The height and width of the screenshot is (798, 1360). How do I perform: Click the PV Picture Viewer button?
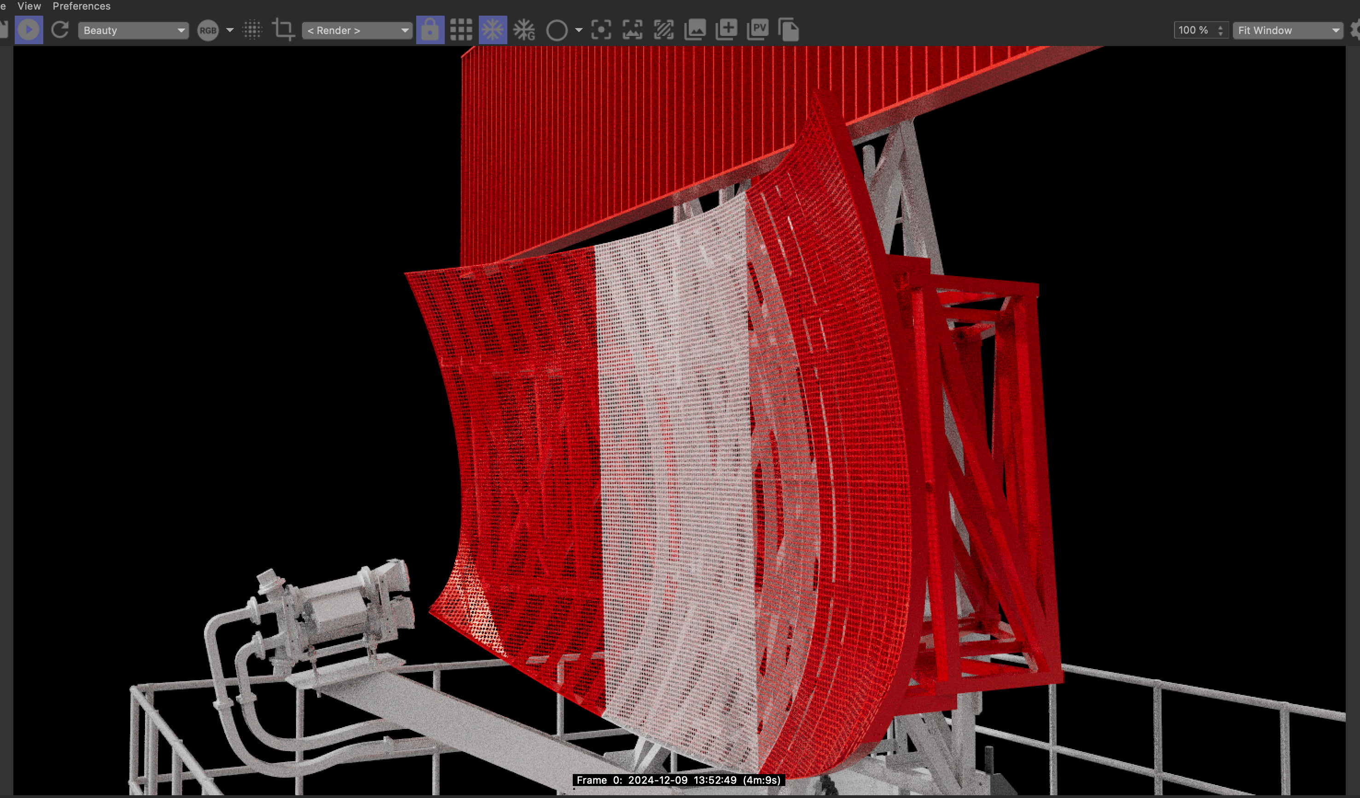pyautogui.click(x=758, y=29)
